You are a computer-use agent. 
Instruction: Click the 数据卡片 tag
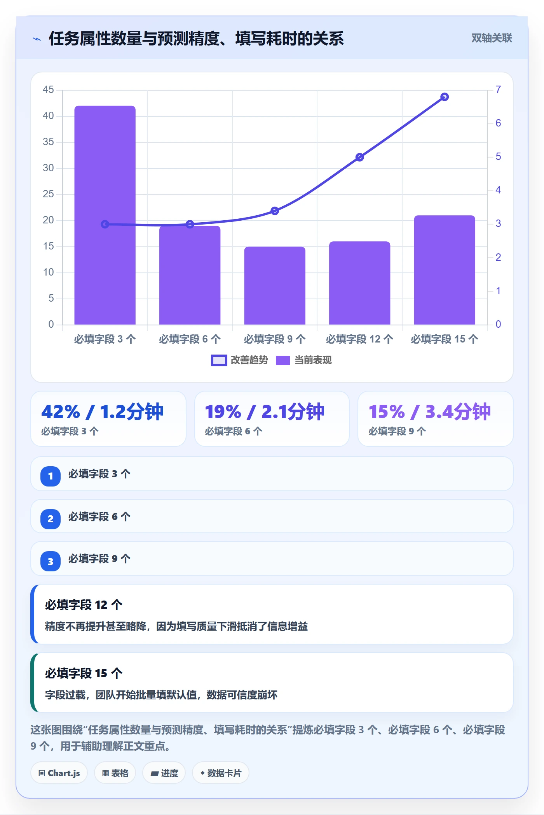(x=220, y=773)
